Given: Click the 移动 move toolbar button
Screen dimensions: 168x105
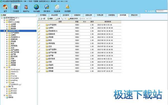Looking at the screenshot, I should point(83,19).
